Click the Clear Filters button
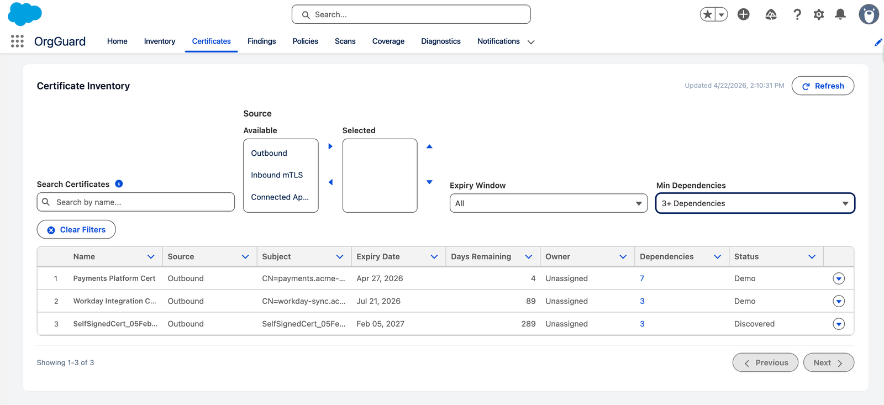 76,230
